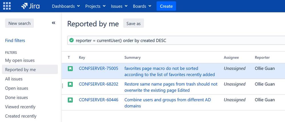Click the Jira logo
The image size is (285, 122).
30,6
